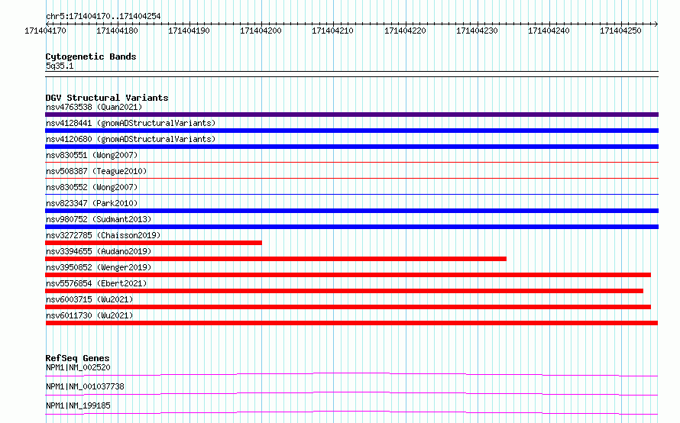Click the blue nsv4120680 variant bar
This screenshot has height=423, width=680.
coord(351,147)
